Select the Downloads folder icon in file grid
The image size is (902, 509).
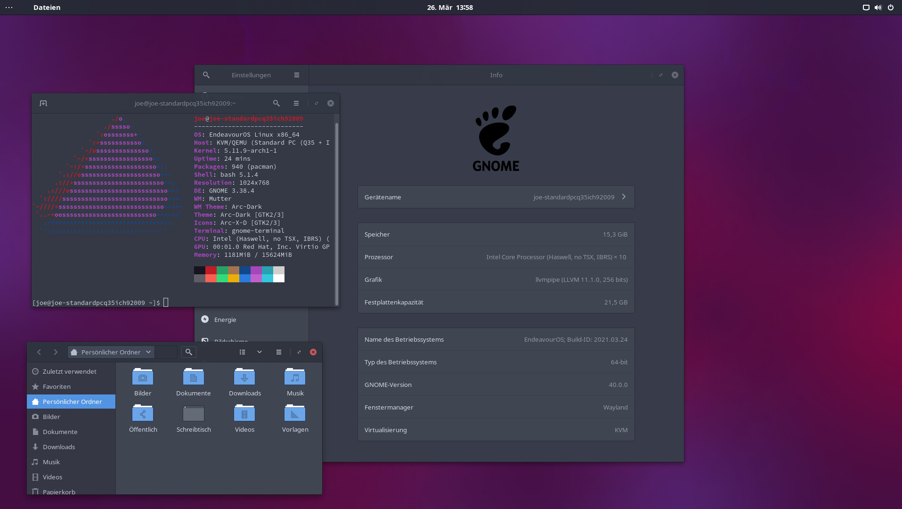point(244,377)
